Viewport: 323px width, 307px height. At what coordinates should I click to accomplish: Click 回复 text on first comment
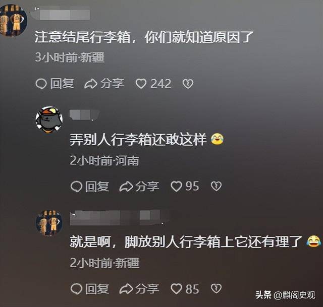[62, 84]
